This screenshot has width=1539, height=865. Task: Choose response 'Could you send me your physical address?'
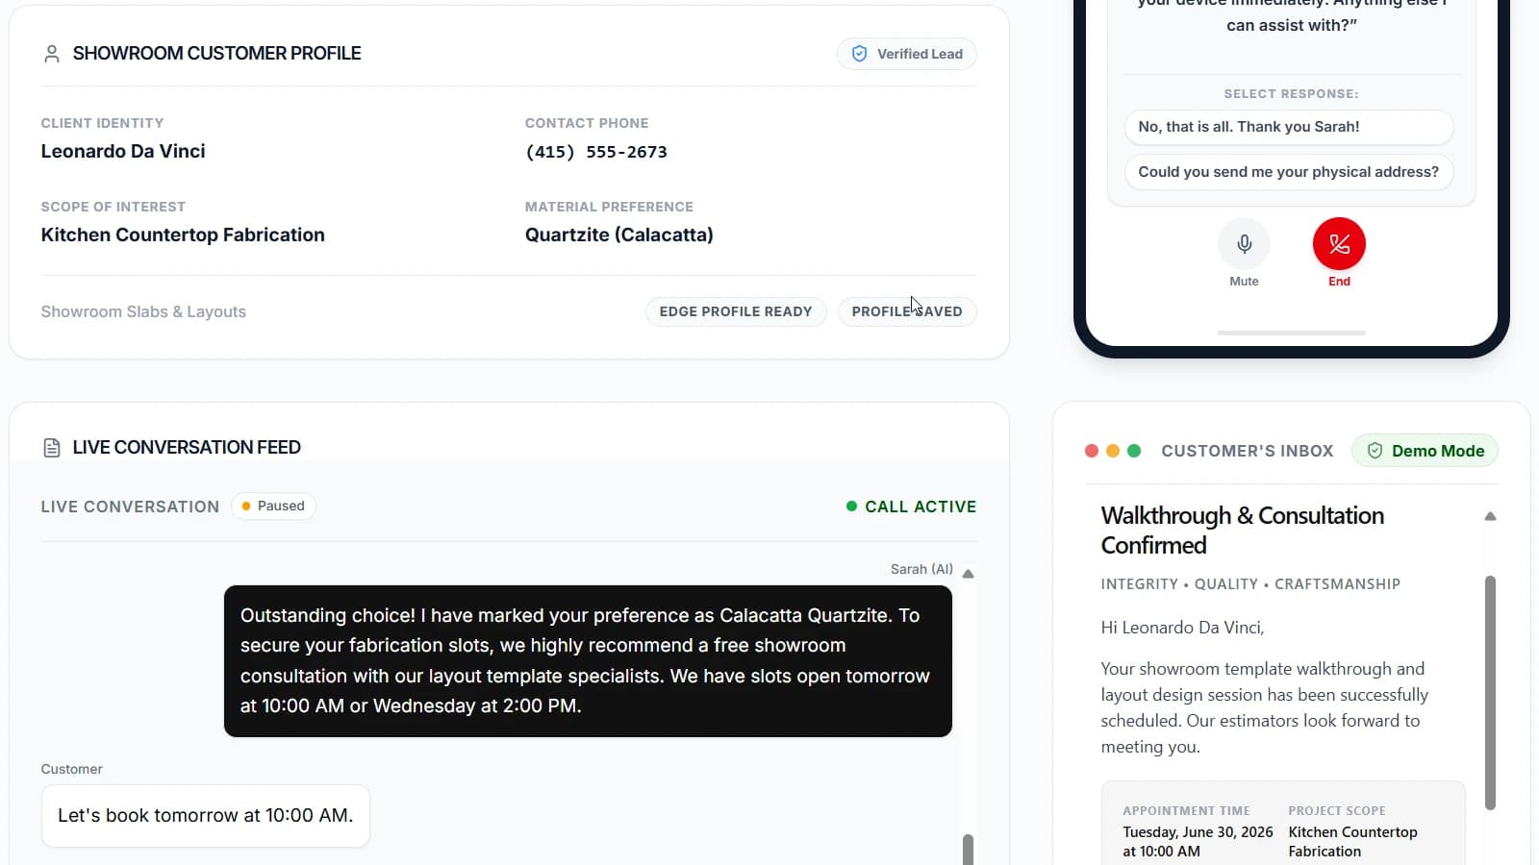[1288, 172]
